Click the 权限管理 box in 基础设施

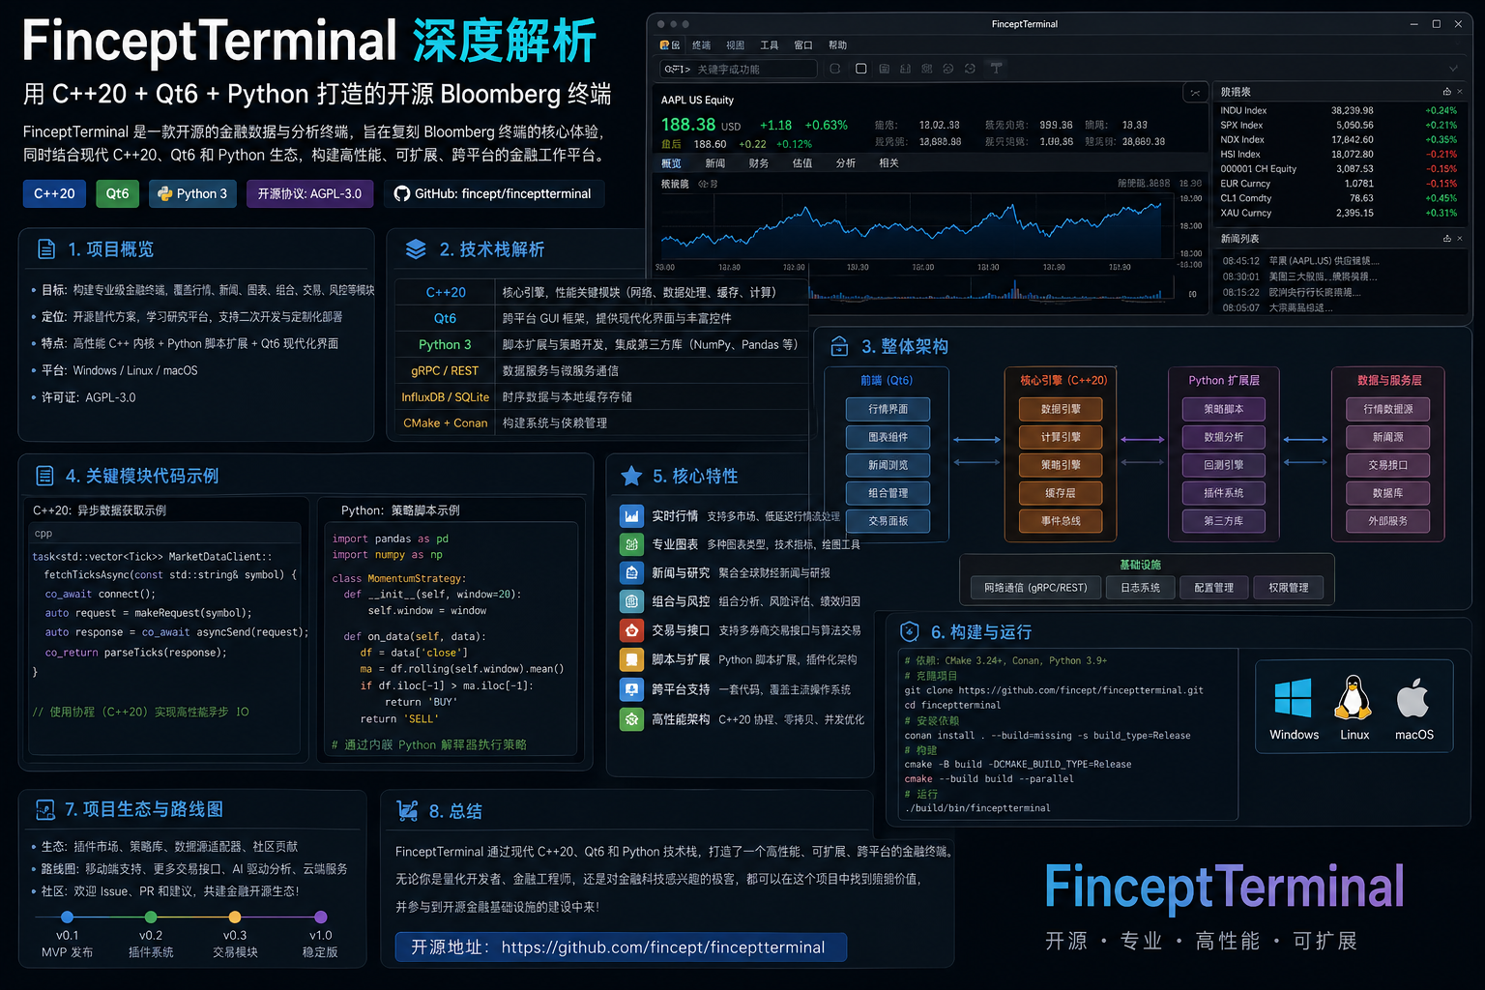point(1289,588)
